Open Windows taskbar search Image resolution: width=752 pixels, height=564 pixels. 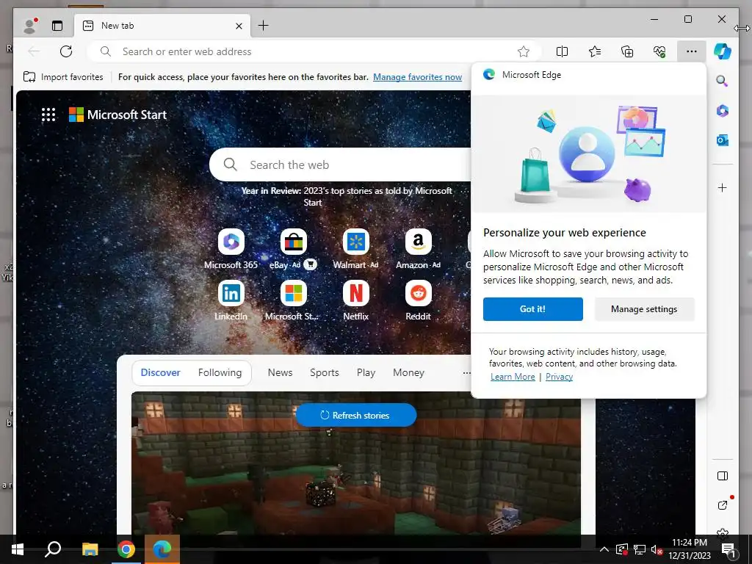tap(53, 549)
